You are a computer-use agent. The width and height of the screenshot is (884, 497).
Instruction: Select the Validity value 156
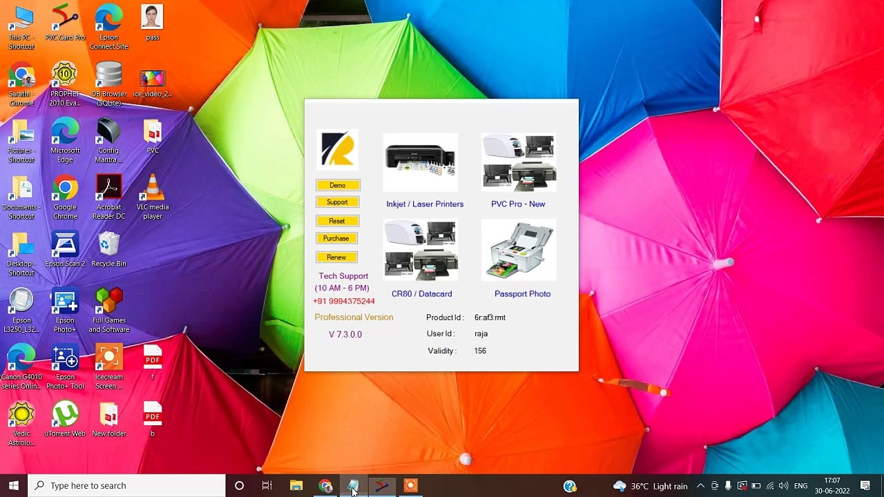480,351
